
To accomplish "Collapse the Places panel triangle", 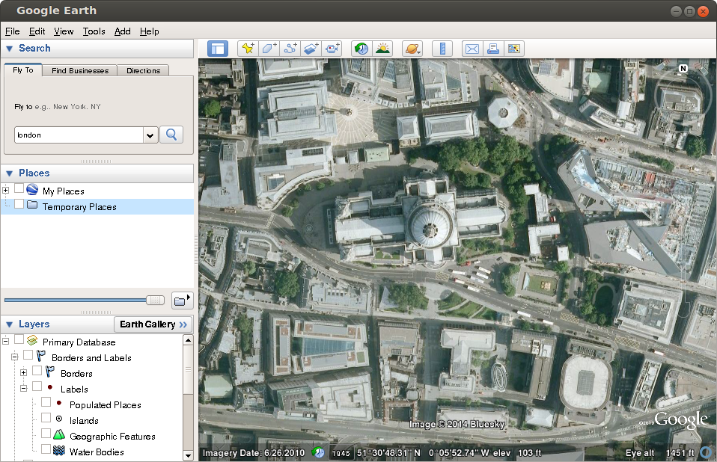I will tap(9, 173).
